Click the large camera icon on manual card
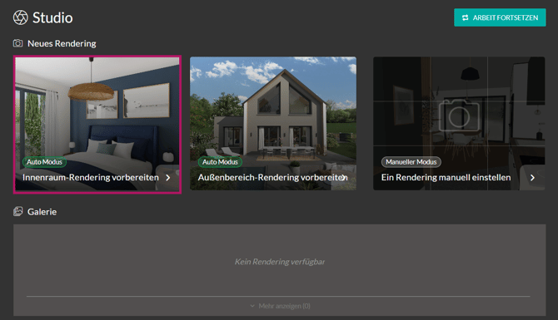 click(459, 116)
